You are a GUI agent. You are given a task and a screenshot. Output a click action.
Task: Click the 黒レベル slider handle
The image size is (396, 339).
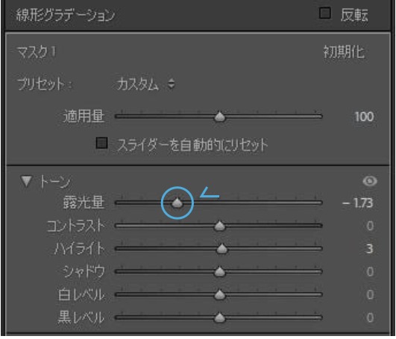point(220,317)
